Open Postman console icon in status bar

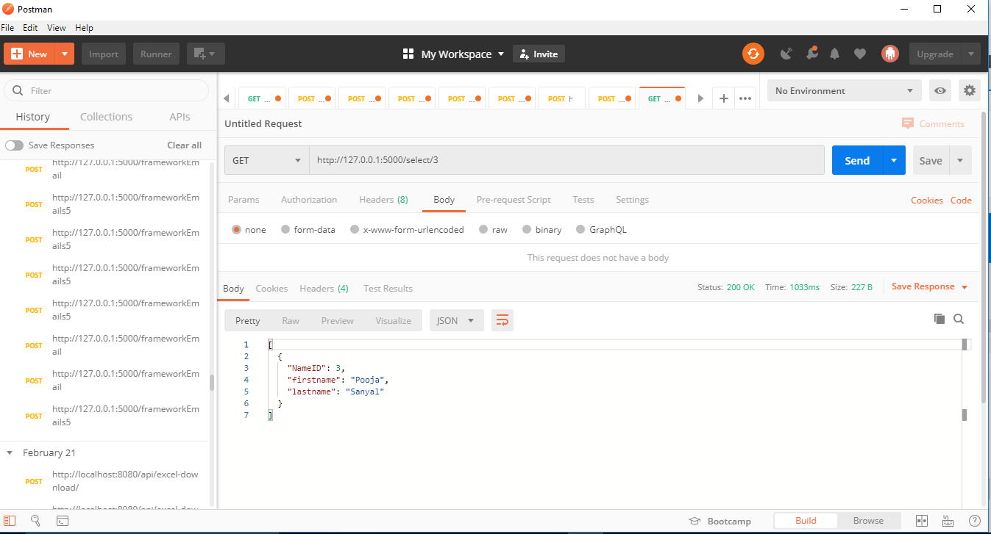coord(63,521)
